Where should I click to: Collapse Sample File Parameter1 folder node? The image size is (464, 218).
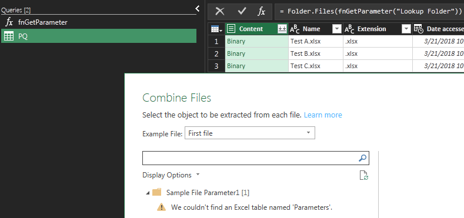tap(148, 193)
